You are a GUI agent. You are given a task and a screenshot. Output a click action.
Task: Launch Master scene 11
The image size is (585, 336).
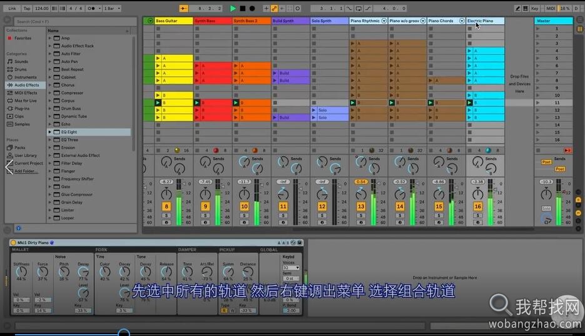tap(537, 103)
